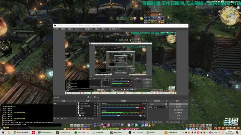Move the source up in the 来源 panel
The width and height of the screenshot is (241, 135).
pos(89,118)
